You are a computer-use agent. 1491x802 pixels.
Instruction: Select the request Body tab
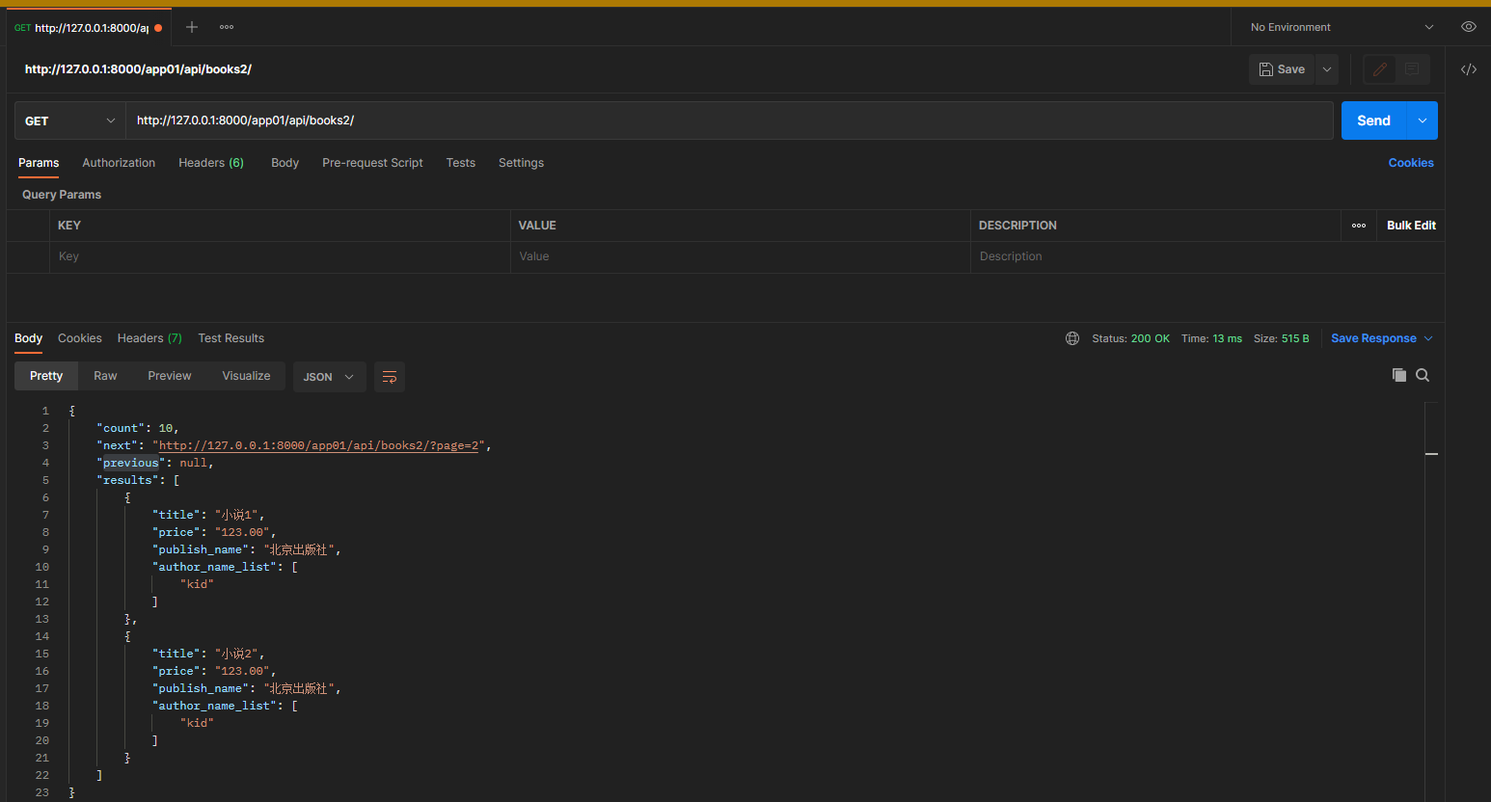tap(285, 163)
